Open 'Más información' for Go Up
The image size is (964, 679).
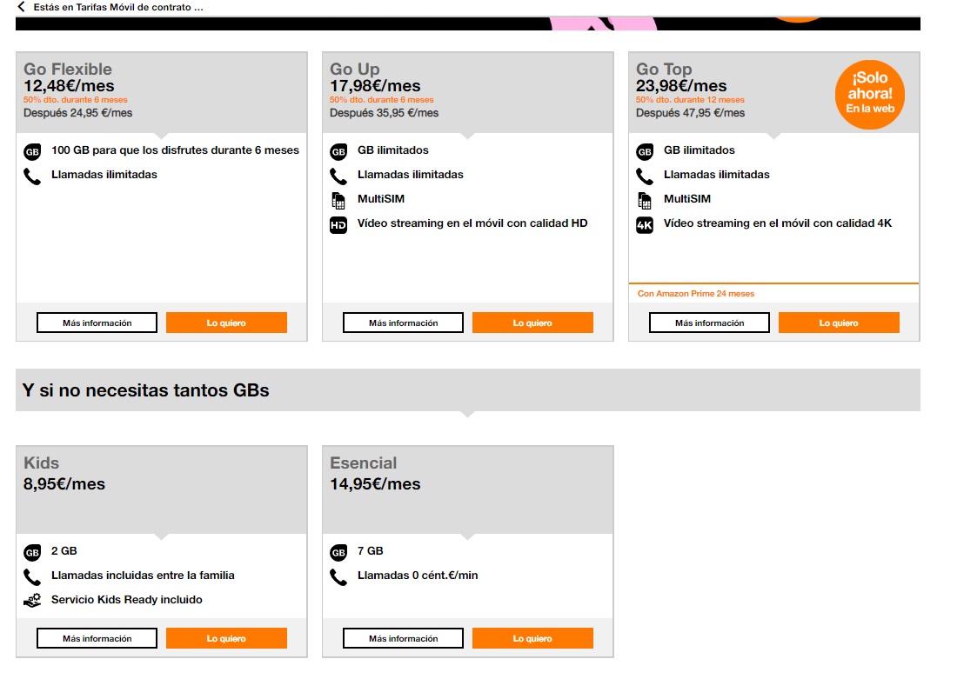(x=404, y=323)
